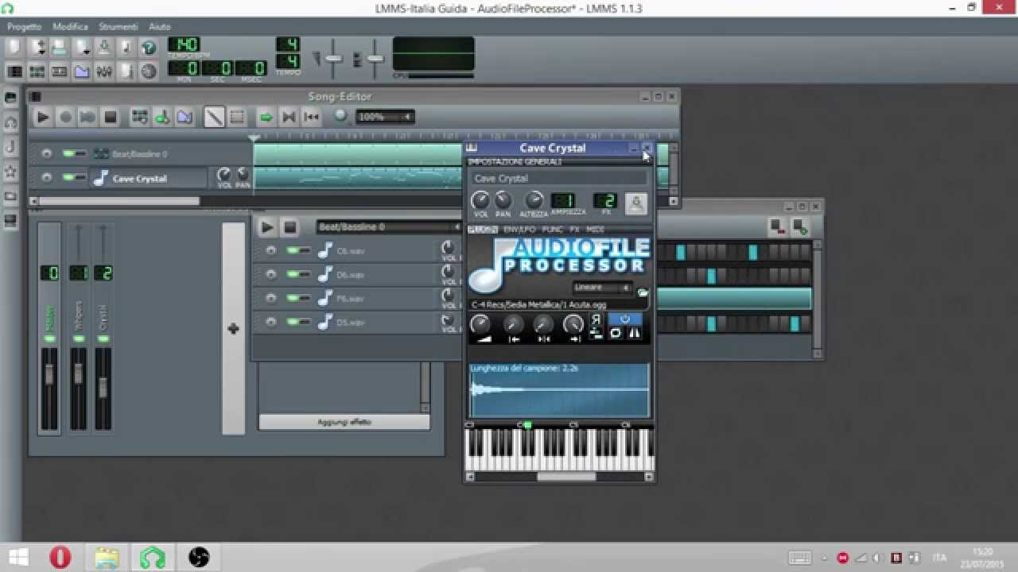Click the Aggiungi effetto button
1018x572 pixels.
tap(344, 422)
